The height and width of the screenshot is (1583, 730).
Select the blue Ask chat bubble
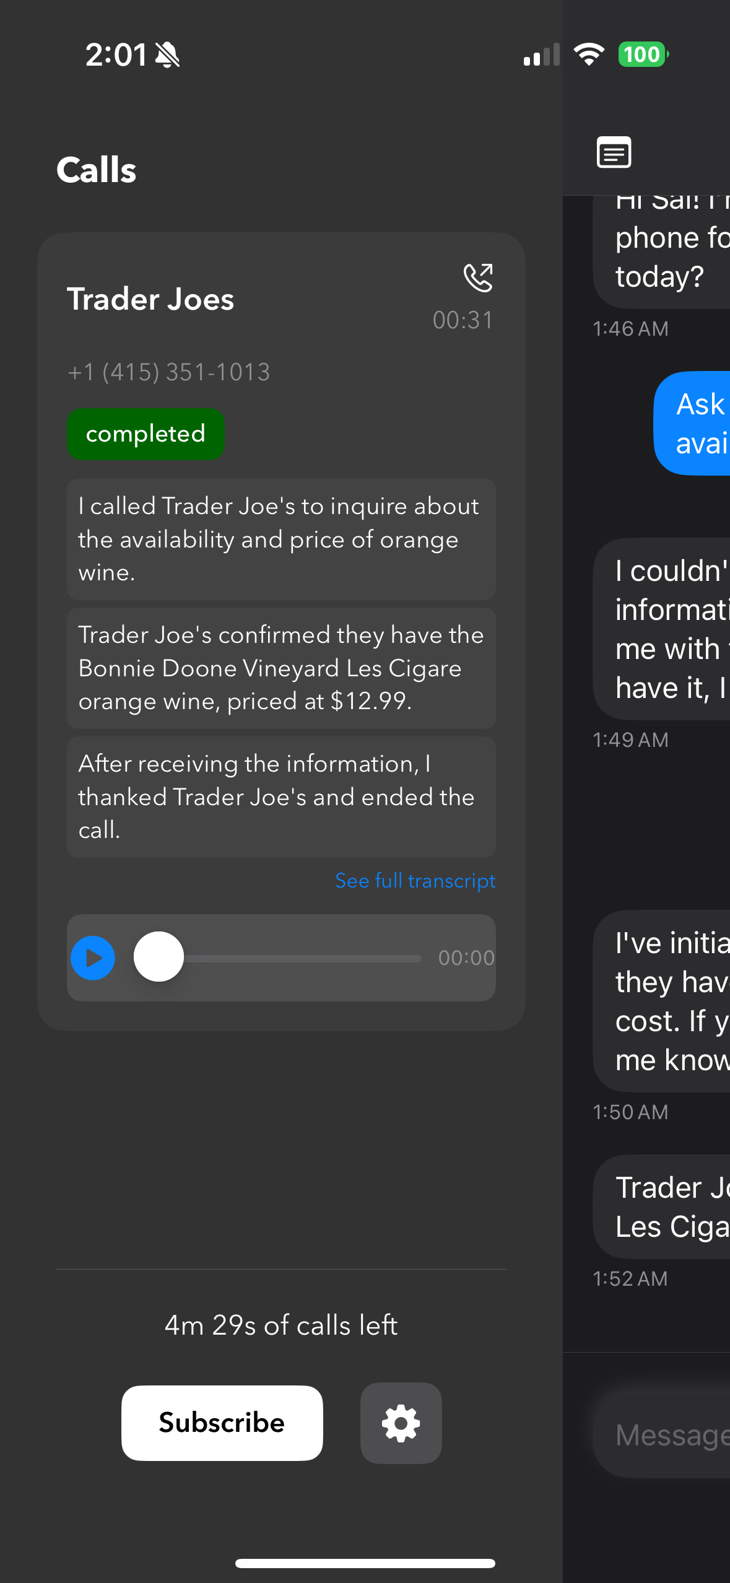693,424
